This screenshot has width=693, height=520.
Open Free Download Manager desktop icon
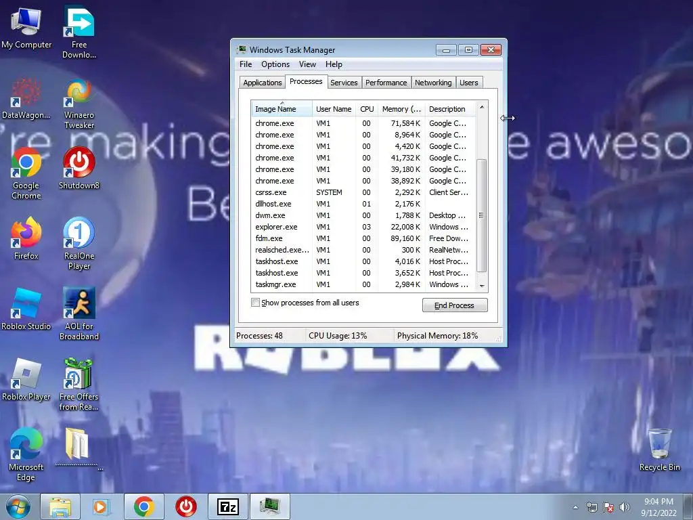point(79,32)
